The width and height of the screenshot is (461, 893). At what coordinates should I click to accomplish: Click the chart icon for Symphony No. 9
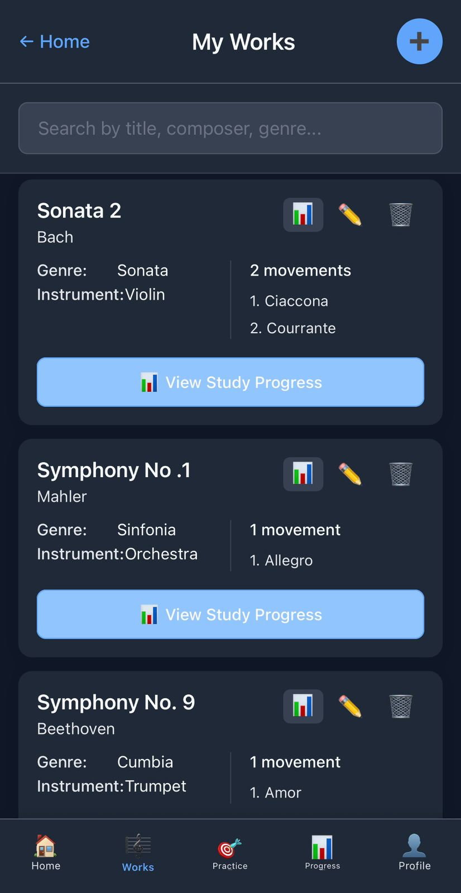point(303,706)
